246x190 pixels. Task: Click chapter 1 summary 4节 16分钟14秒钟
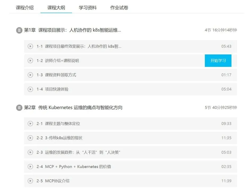point(221,30)
